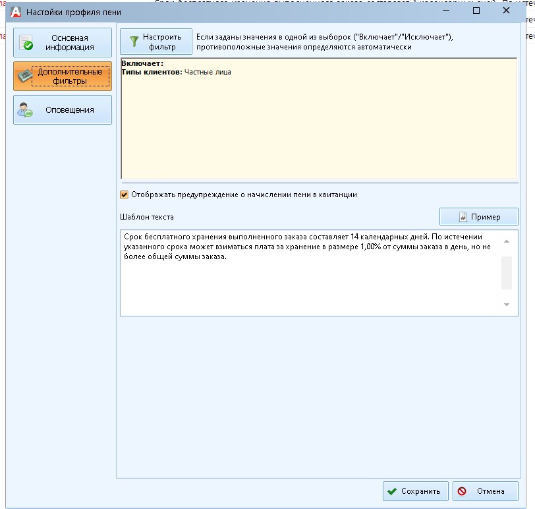Click the scrollbar thumb in template text box

coord(506,272)
